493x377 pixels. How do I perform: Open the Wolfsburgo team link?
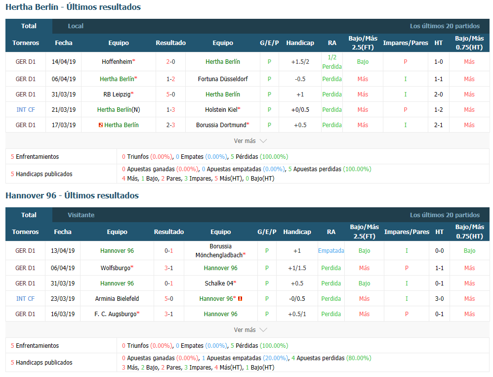pos(116,268)
